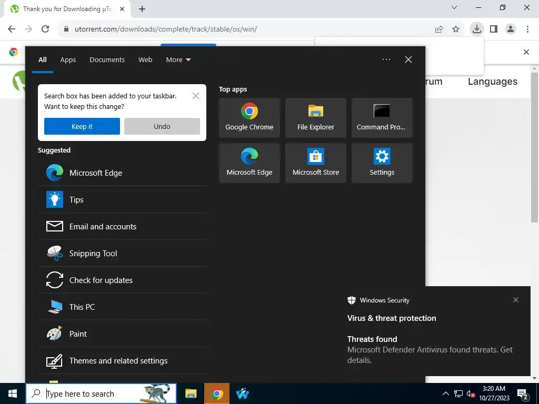Click the Type here to search box
This screenshot has width=539, height=404.
101,393
